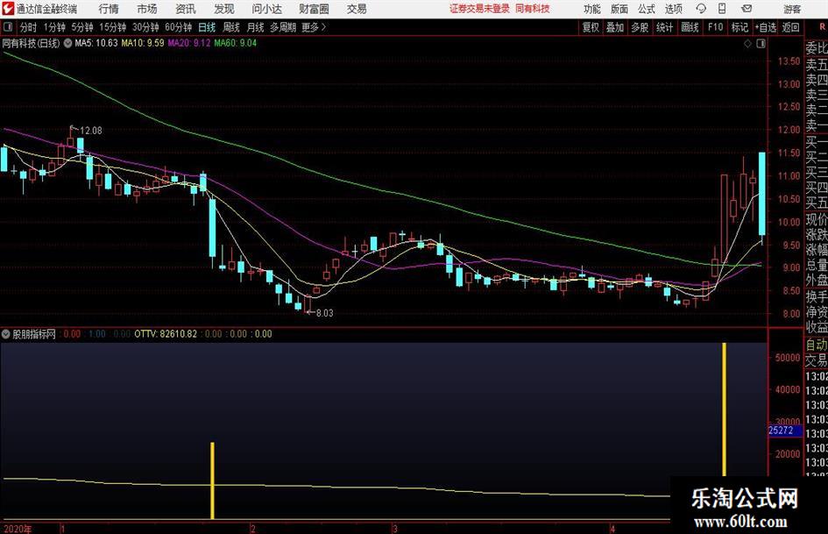Toggle the left panel icon beside 分时
828x534 pixels.
[x=7, y=27]
